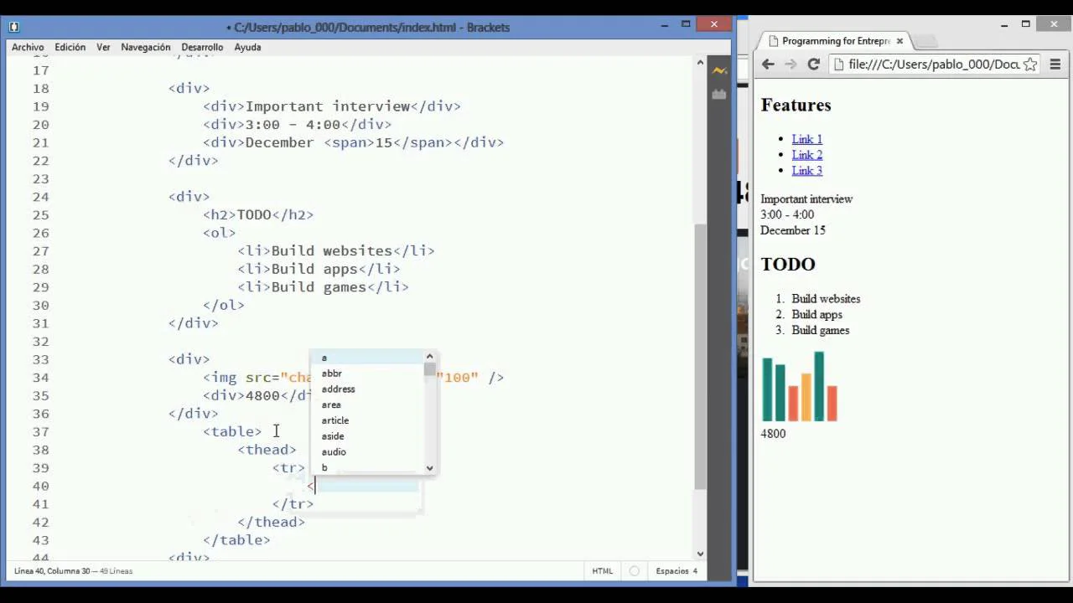
Task: Select "article" from the code hint list
Action: [335, 420]
